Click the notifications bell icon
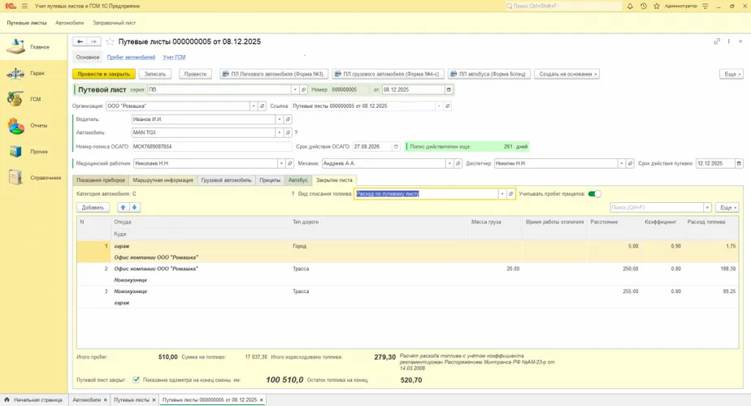The width and height of the screenshot is (751, 406). click(x=630, y=6)
